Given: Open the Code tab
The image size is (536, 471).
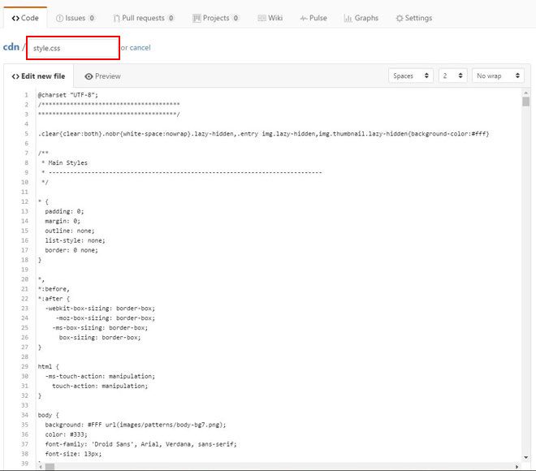Looking at the screenshot, I should (25, 18).
